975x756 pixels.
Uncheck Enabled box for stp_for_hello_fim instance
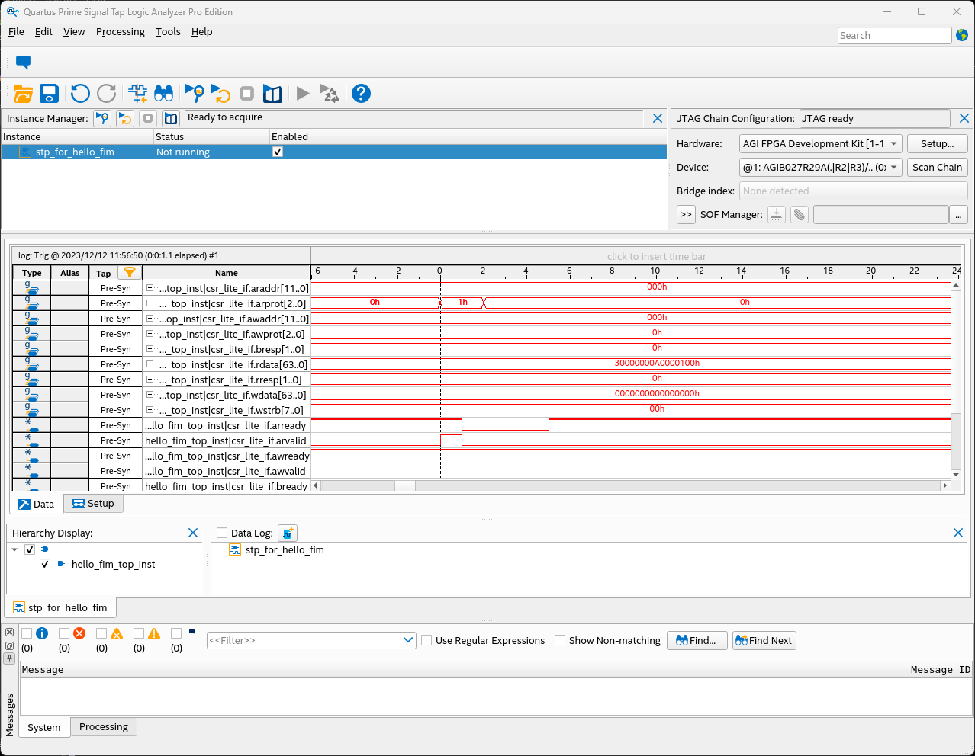(x=278, y=152)
